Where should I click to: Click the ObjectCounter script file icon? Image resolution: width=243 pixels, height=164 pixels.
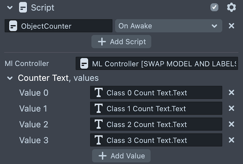point(13,26)
